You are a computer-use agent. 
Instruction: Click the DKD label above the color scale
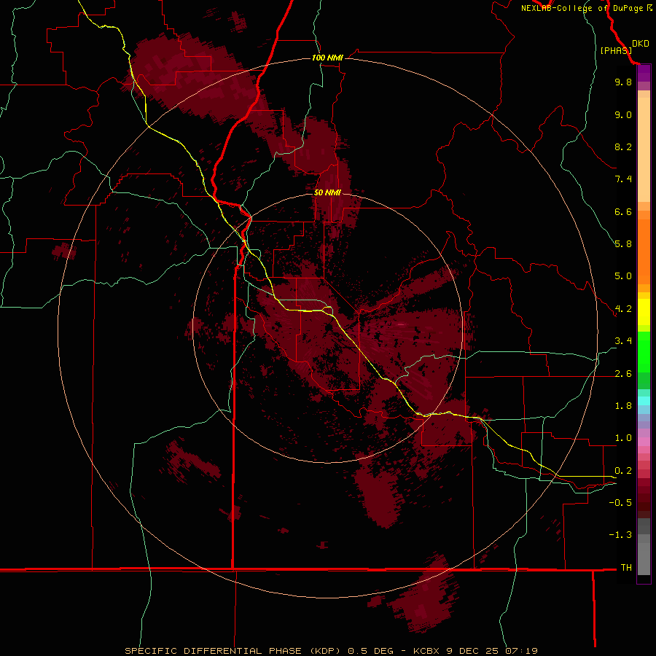tap(641, 44)
